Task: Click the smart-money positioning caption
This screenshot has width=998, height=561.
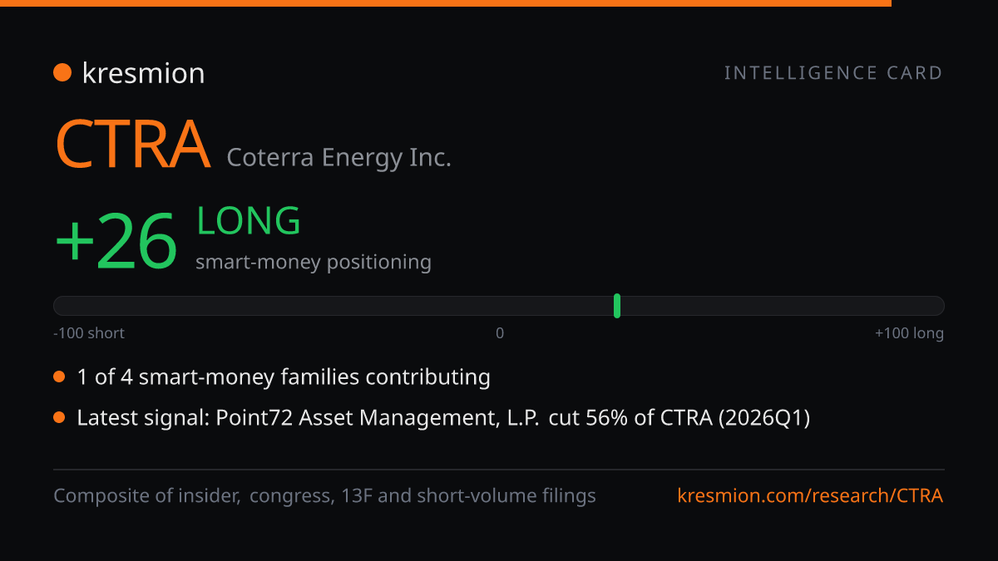Action: point(314,263)
